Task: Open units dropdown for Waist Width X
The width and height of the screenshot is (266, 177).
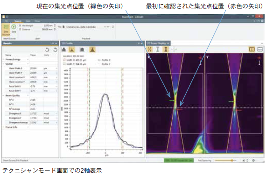Action: (56, 68)
